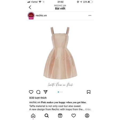Expand caption with "khác" link
120x120 pixels.
[x=88, y=109]
